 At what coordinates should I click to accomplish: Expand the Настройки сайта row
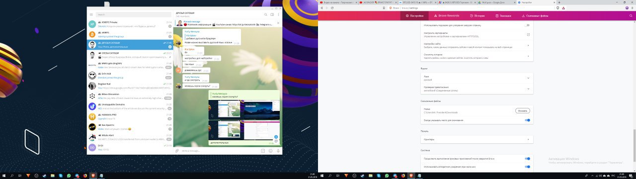(x=477, y=45)
